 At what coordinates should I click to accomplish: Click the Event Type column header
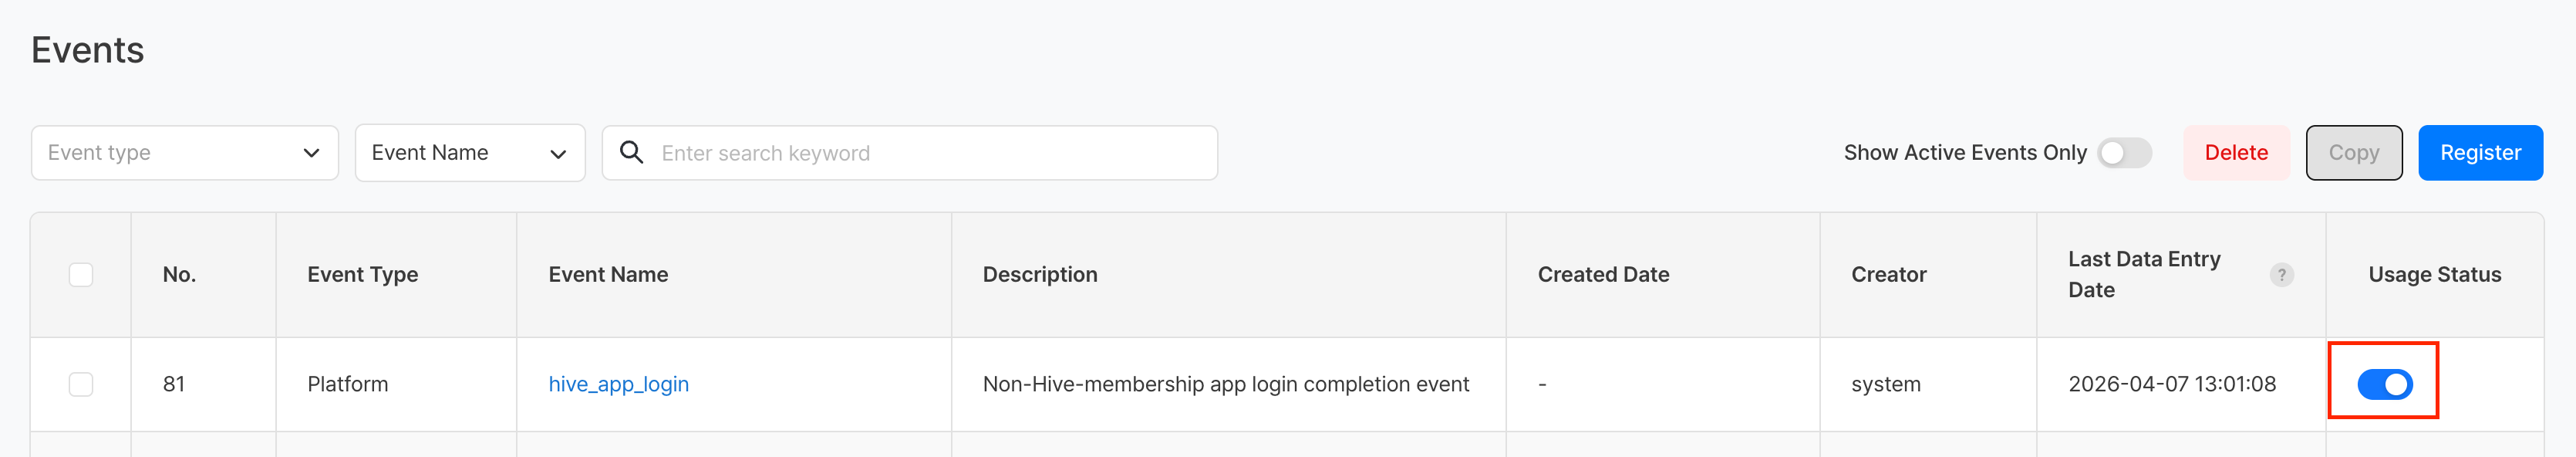click(362, 275)
